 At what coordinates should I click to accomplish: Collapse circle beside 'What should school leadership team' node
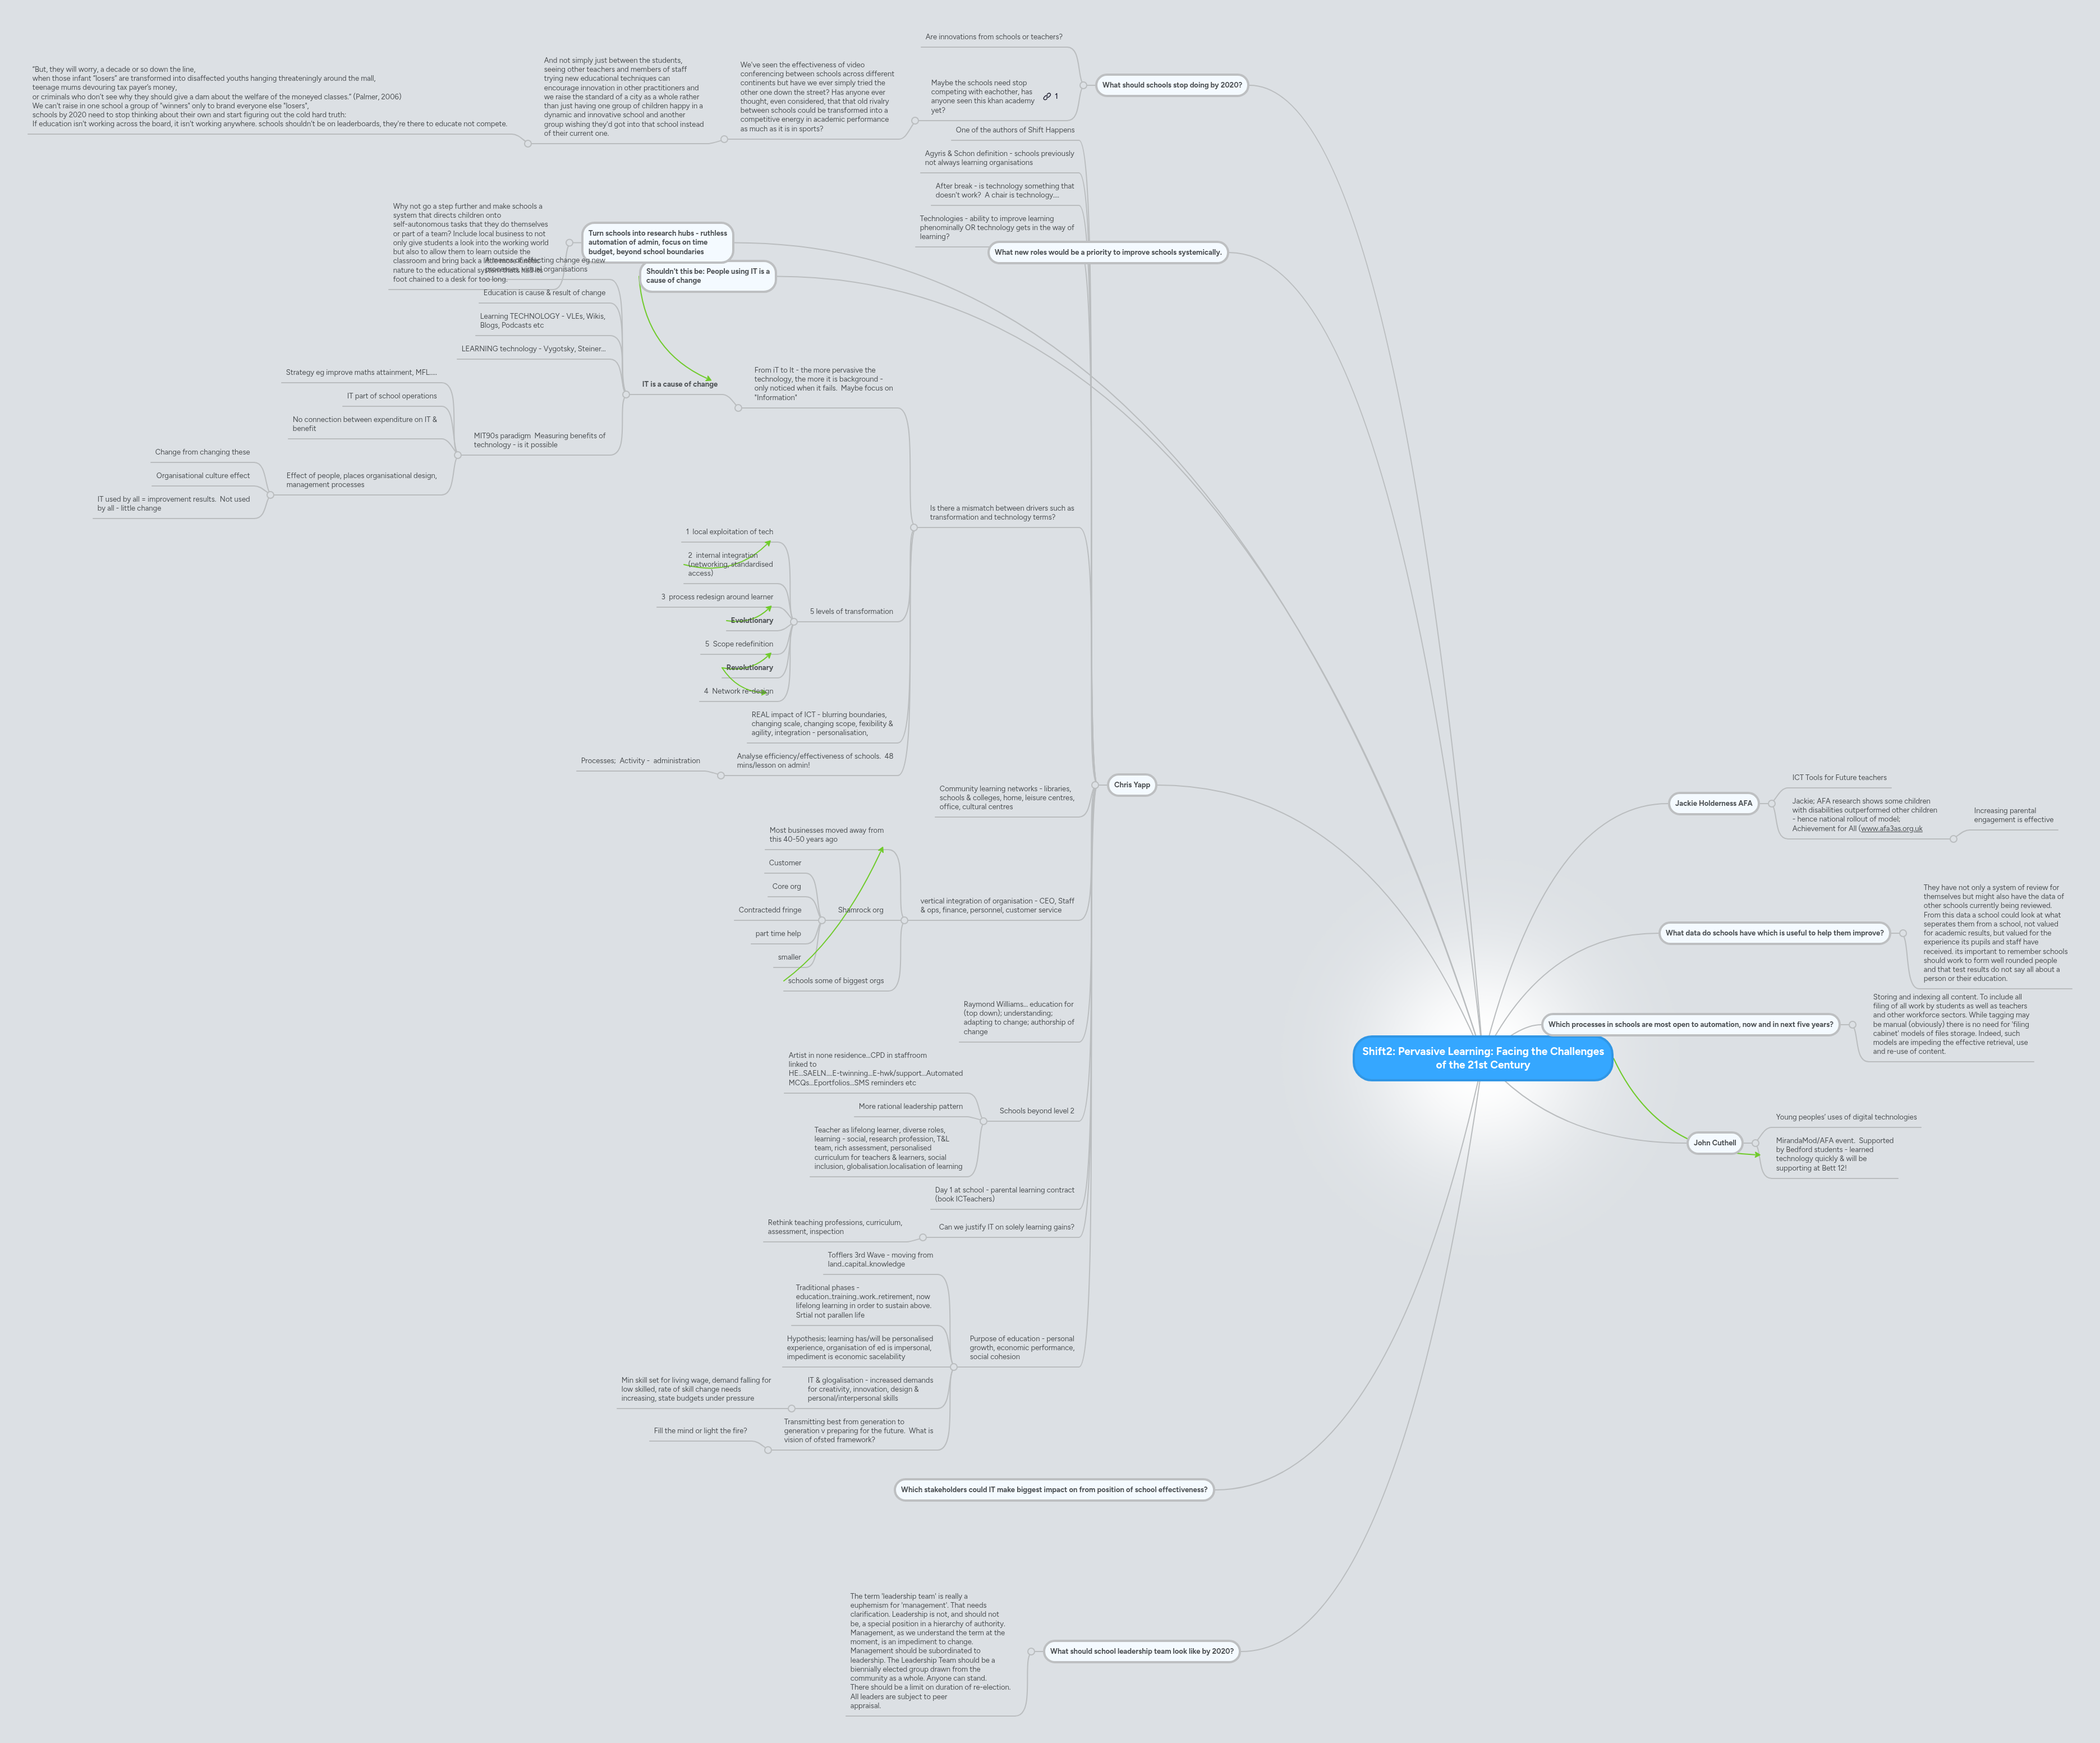(x=1031, y=1652)
